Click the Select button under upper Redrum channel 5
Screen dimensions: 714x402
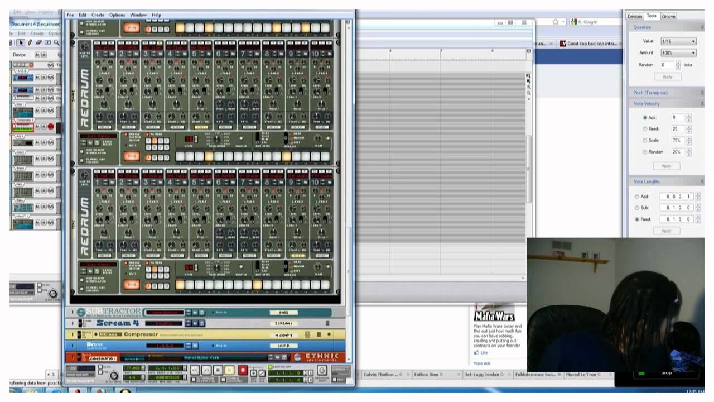point(201,127)
